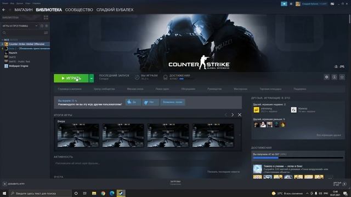Click the blue announcements button in title bar

[x=284, y=4]
